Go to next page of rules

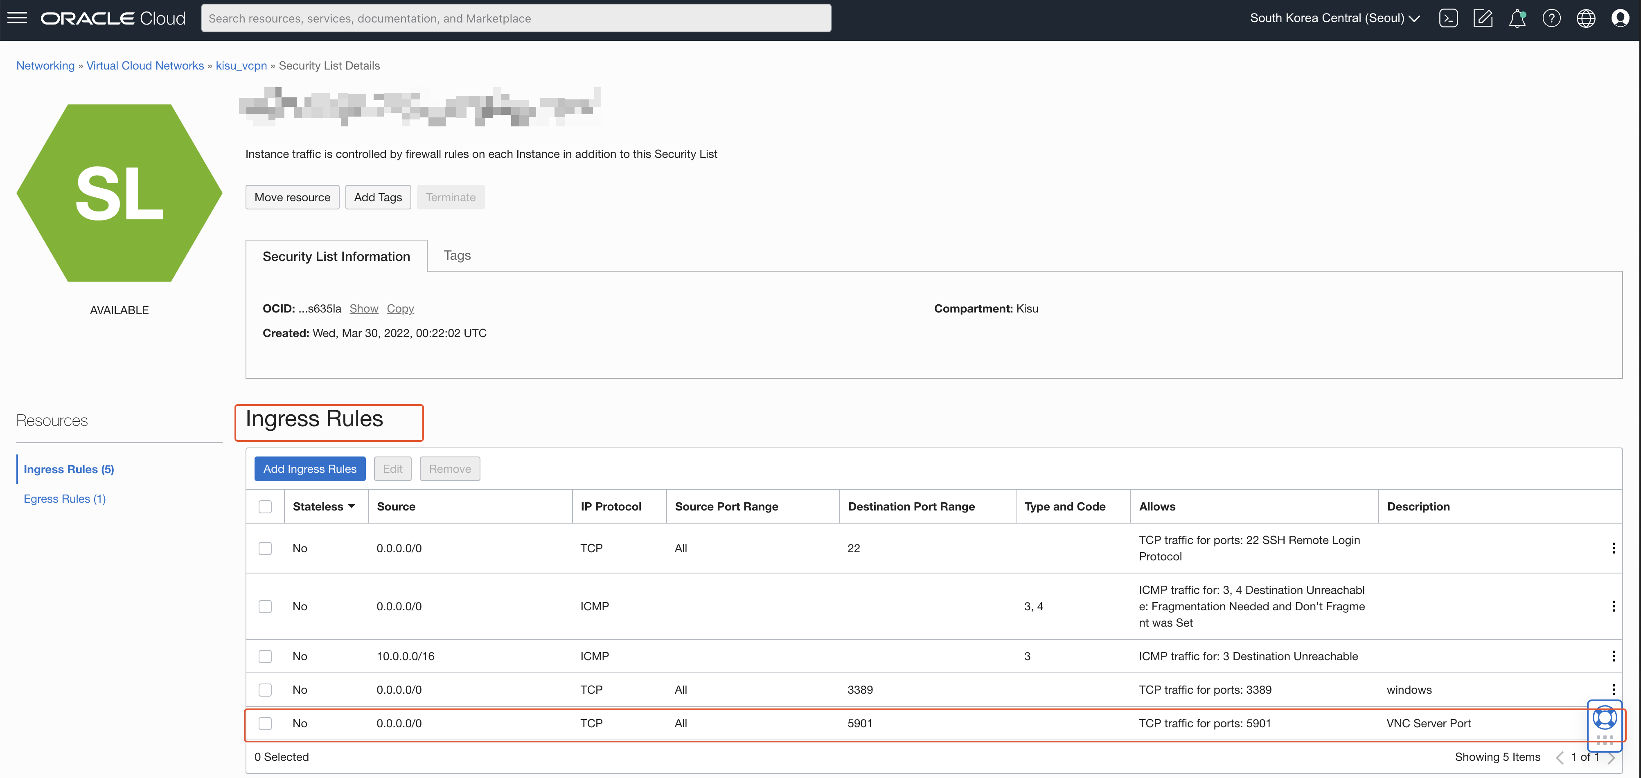click(1611, 758)
